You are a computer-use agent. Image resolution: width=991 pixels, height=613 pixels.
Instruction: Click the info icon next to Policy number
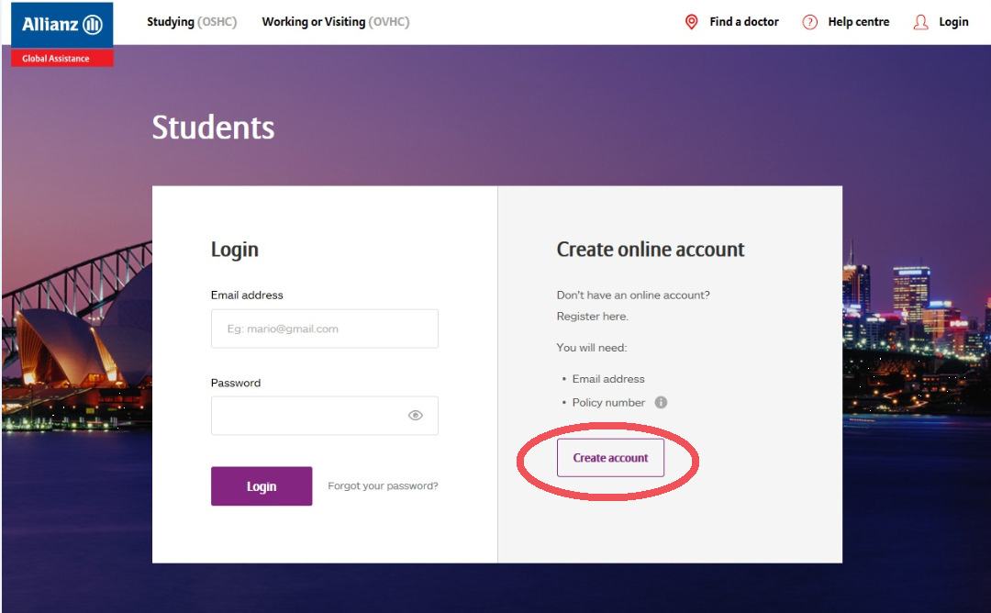click(661, 403)
